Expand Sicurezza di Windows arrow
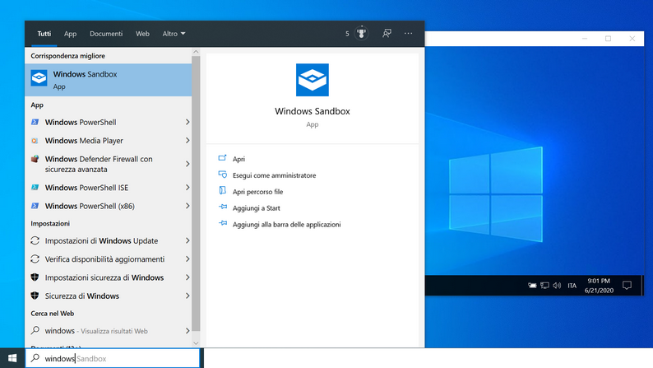This screenshot has width=653, height=368. pyautogui.click(x=188, y=296)
